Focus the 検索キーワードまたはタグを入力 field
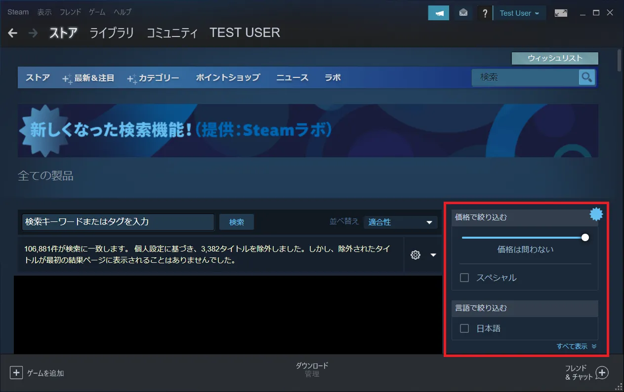The height and width of the screenshot is (392, 624). pos(119,222)
